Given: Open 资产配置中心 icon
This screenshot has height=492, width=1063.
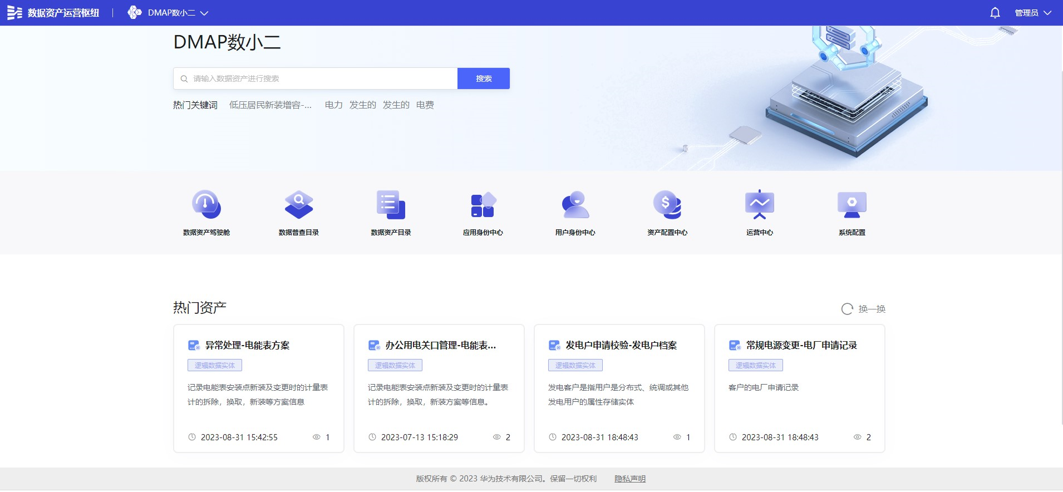Looking at the screenshot, I should pyautogui.click(x=667, y=204).
